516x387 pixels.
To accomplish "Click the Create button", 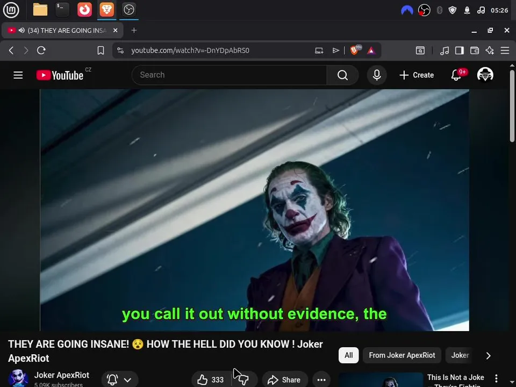I will click(417, 75).
